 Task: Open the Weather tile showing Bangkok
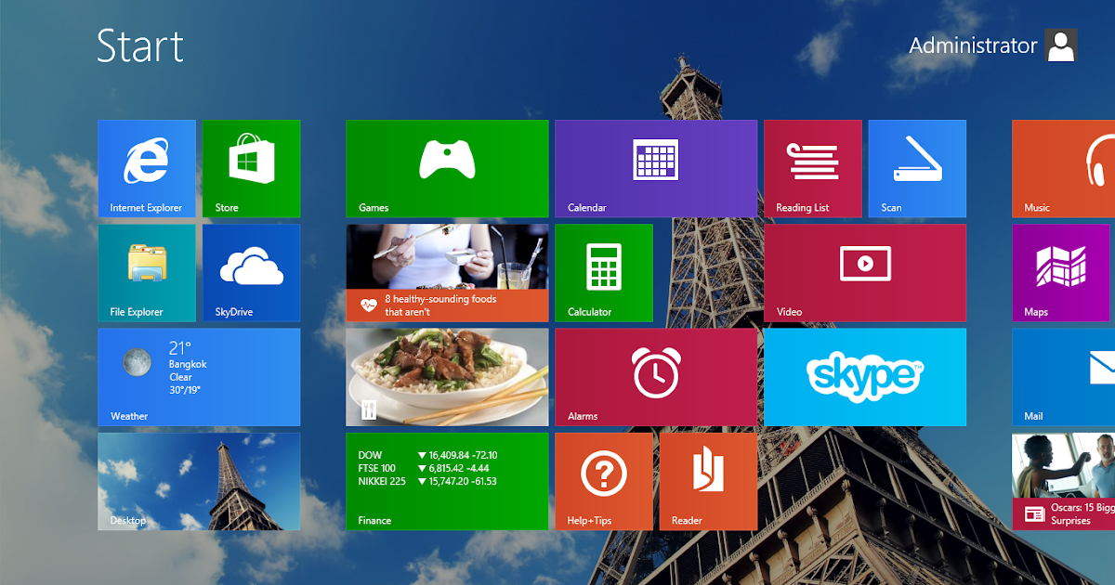tap(199, 377)
